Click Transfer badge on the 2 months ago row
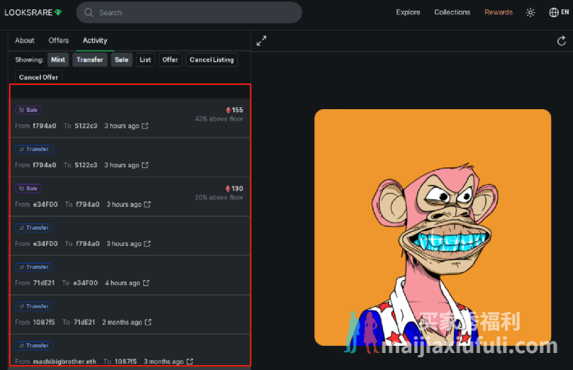Viewport: 573px width, 370px height. 34,306
